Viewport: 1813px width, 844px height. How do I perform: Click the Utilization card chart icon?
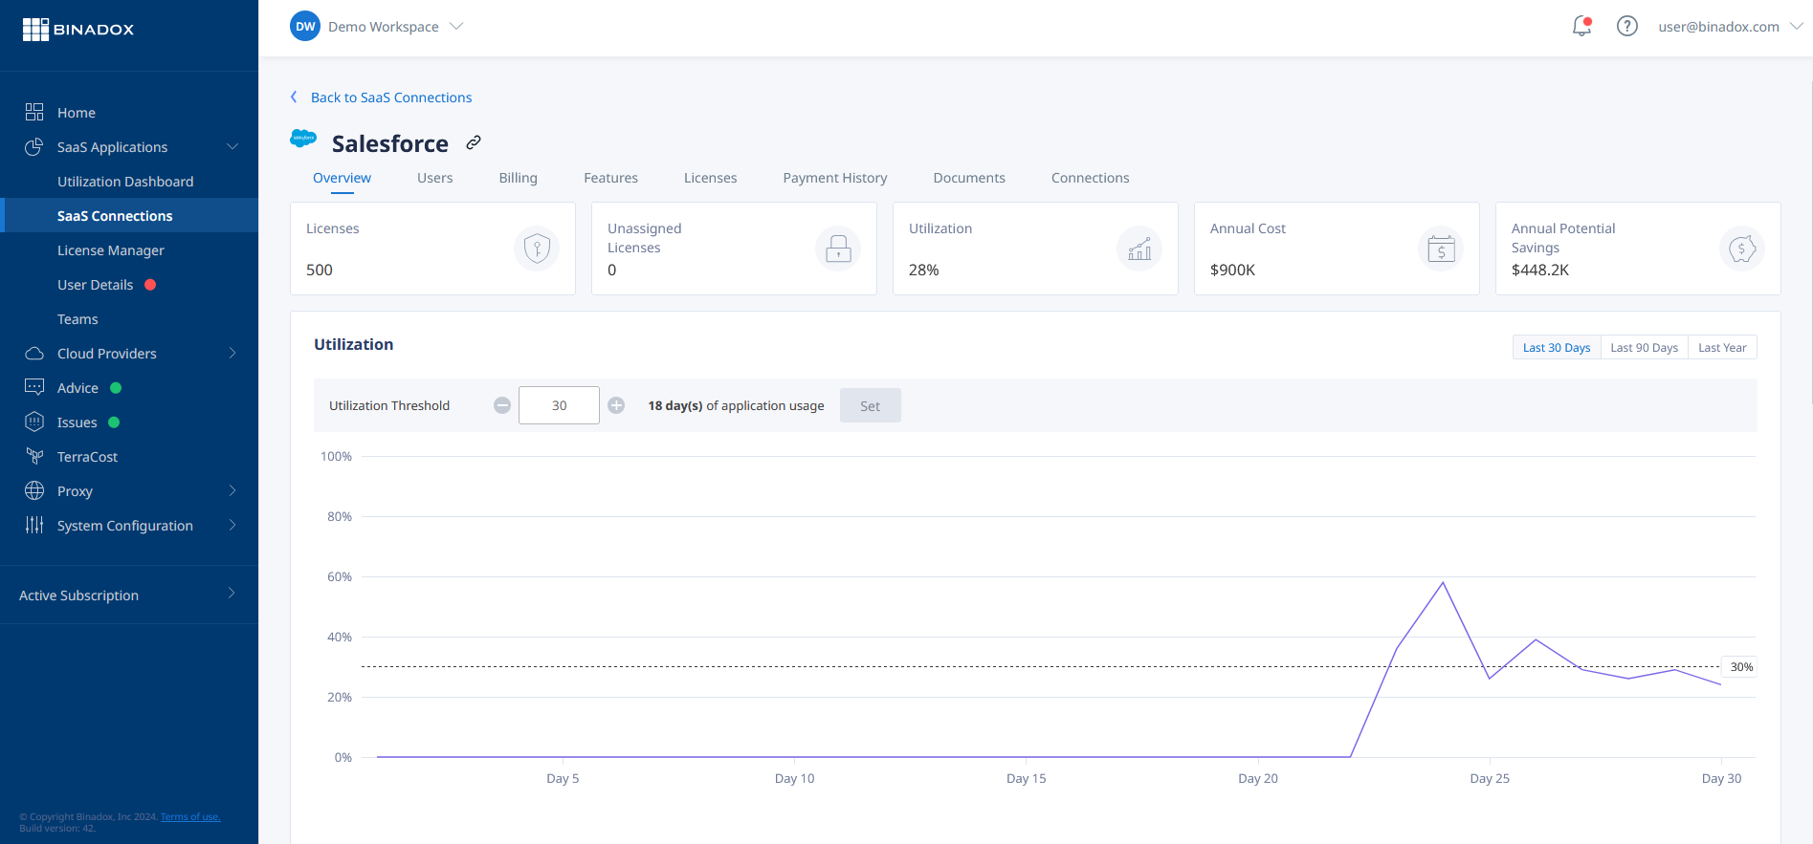tap(1139, 249)
